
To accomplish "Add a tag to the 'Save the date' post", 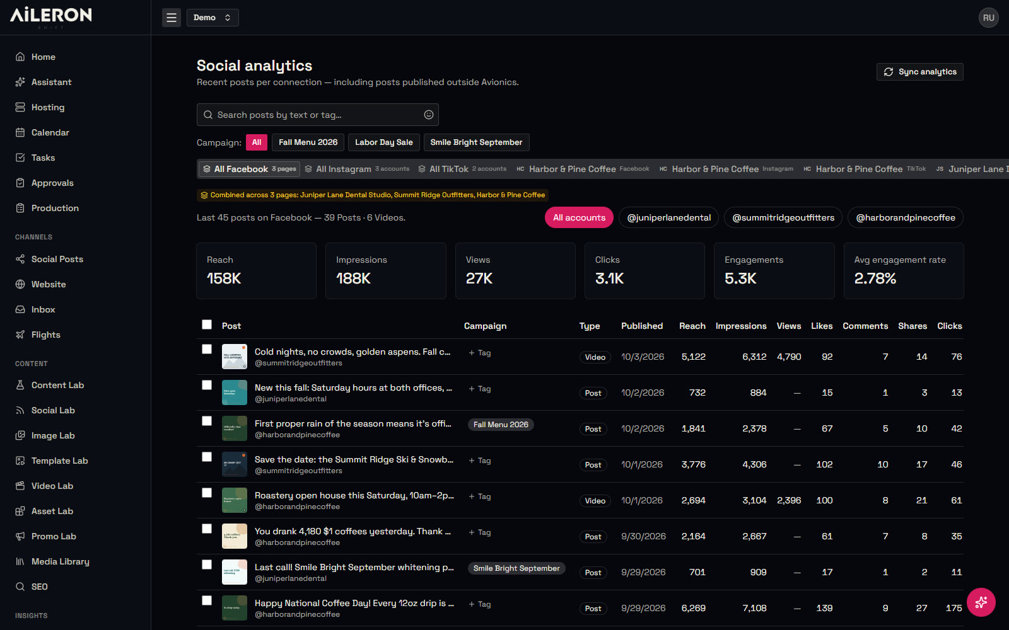I will (x=480, y=461).
